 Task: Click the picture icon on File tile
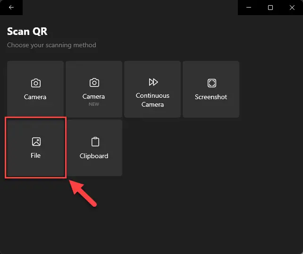[x=36, y=142]
